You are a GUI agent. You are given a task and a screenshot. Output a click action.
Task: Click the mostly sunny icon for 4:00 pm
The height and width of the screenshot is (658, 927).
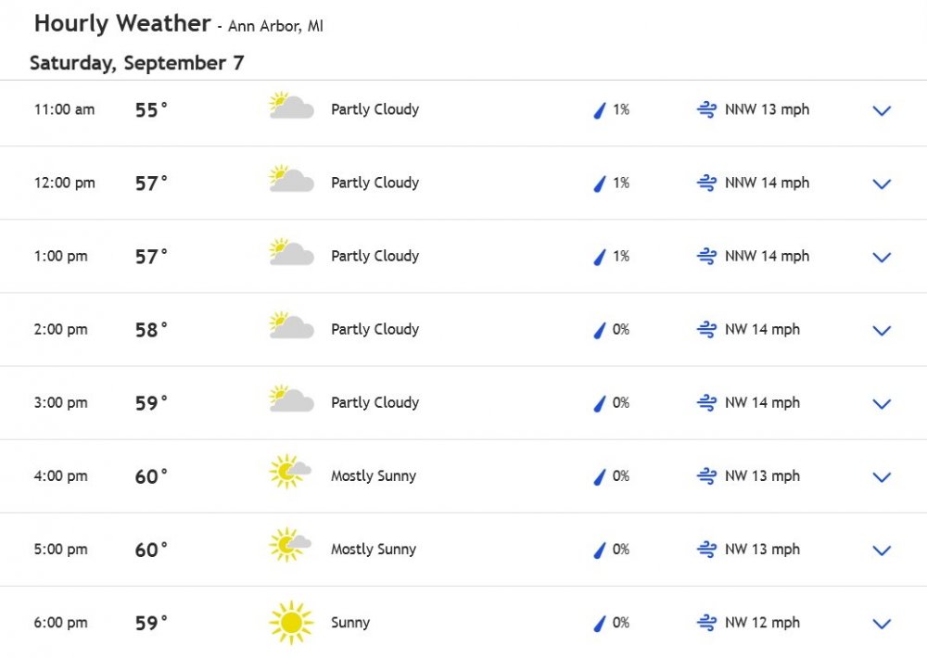[290, 472]
